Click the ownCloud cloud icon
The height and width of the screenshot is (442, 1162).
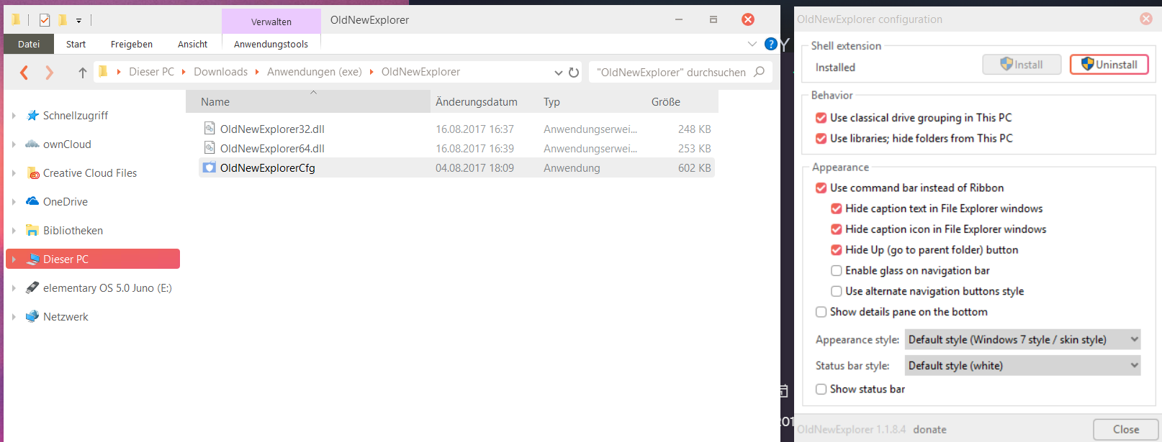coord(32,144)
